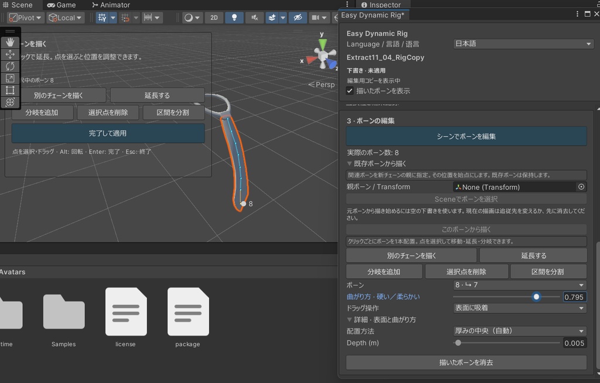
Task: Select the Move tool in scene tools
Action: pos(10,54)
